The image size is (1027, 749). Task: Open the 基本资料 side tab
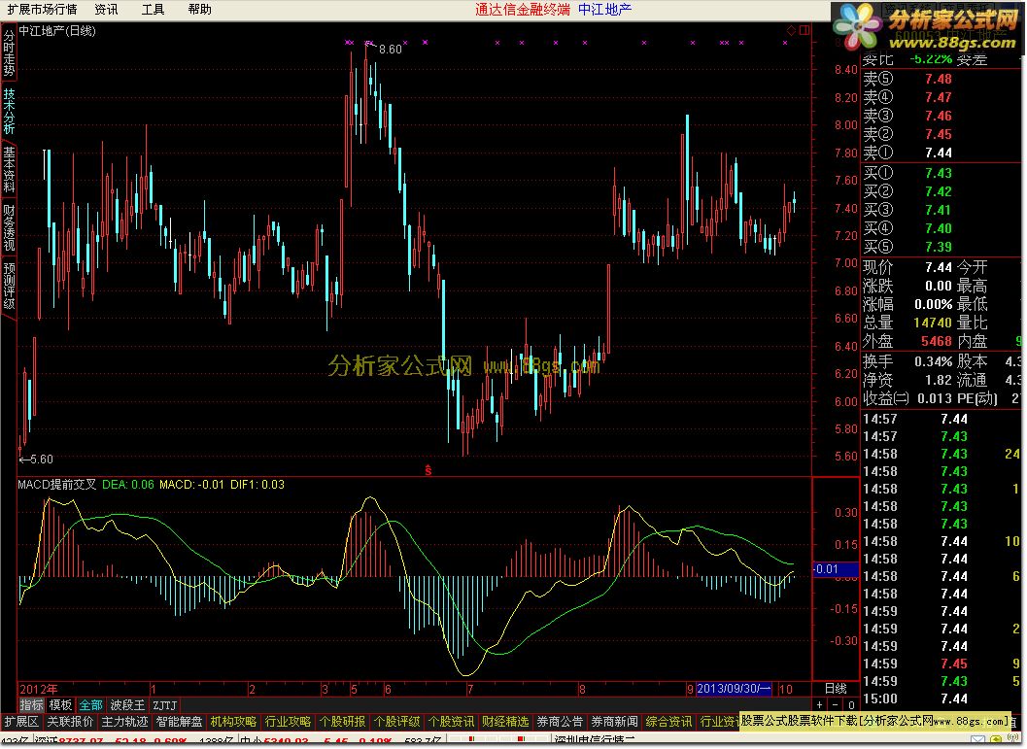click(9, 169)
